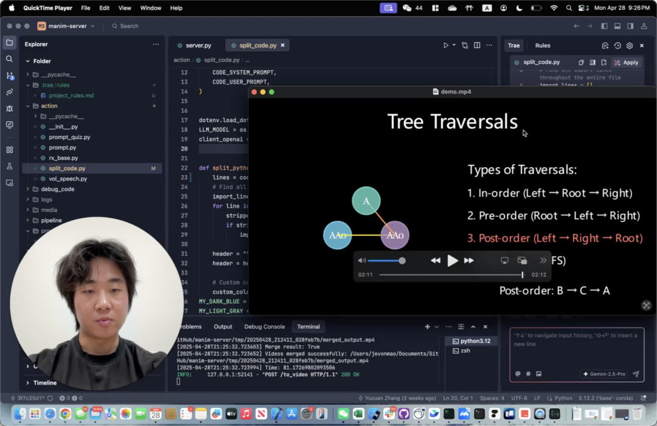Enable picture-in-picture in video controls
Viewport: 657px width, 426px height.
(522, 261)
